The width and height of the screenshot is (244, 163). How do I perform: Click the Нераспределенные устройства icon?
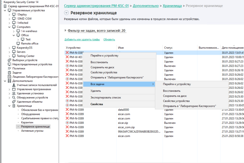click(9, 64)
